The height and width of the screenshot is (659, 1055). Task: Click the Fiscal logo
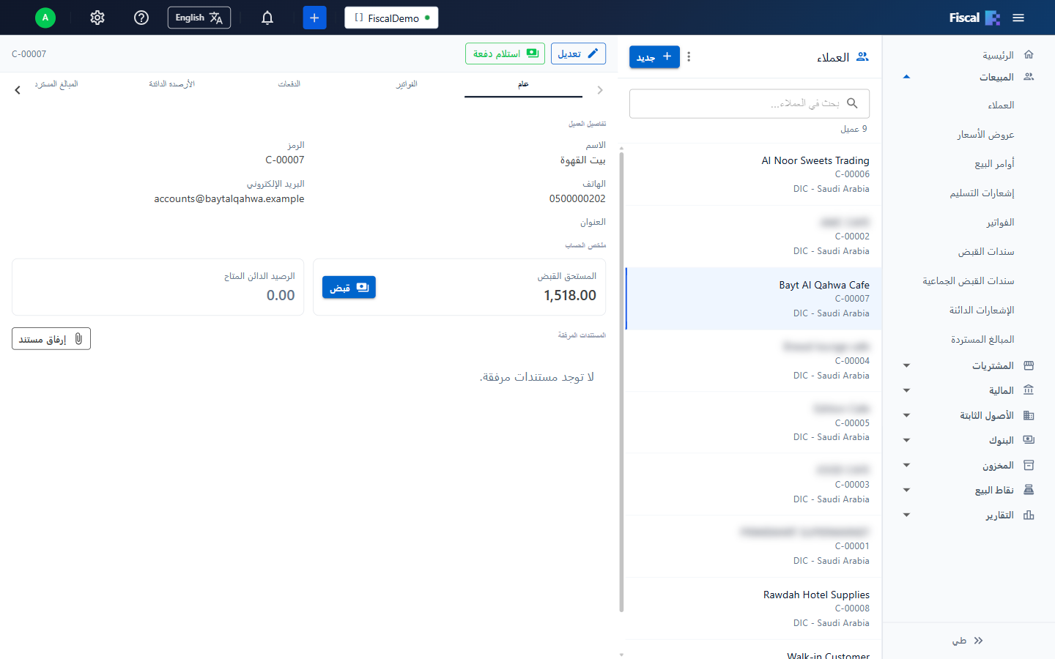click(974, 18)
